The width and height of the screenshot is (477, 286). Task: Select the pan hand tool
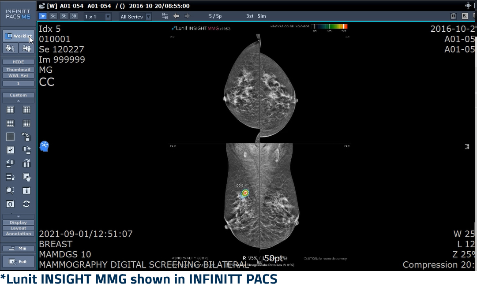point(26,177)
